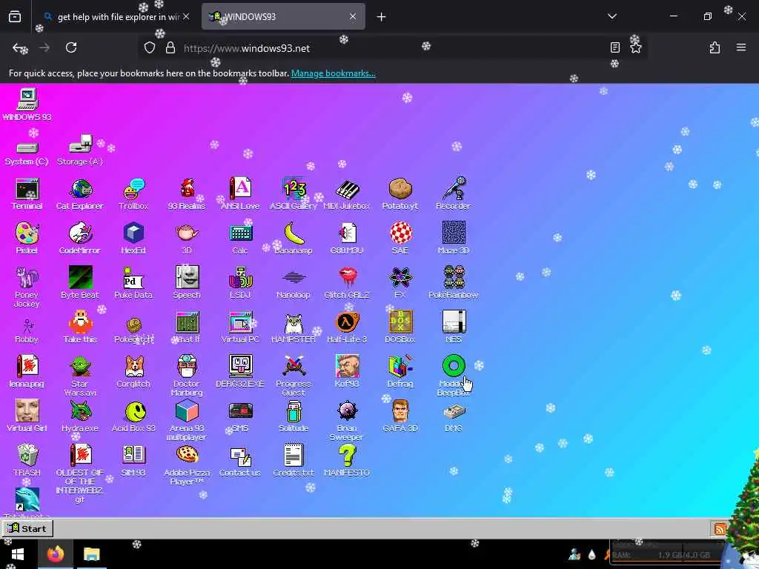Open the Calc calculator icon

tap(240, 238)
